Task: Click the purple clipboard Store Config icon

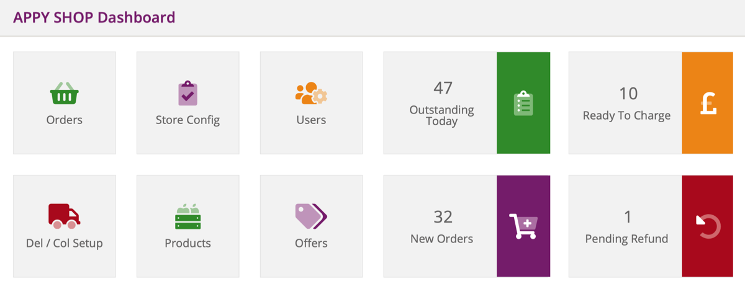Action: coord(187,94)
